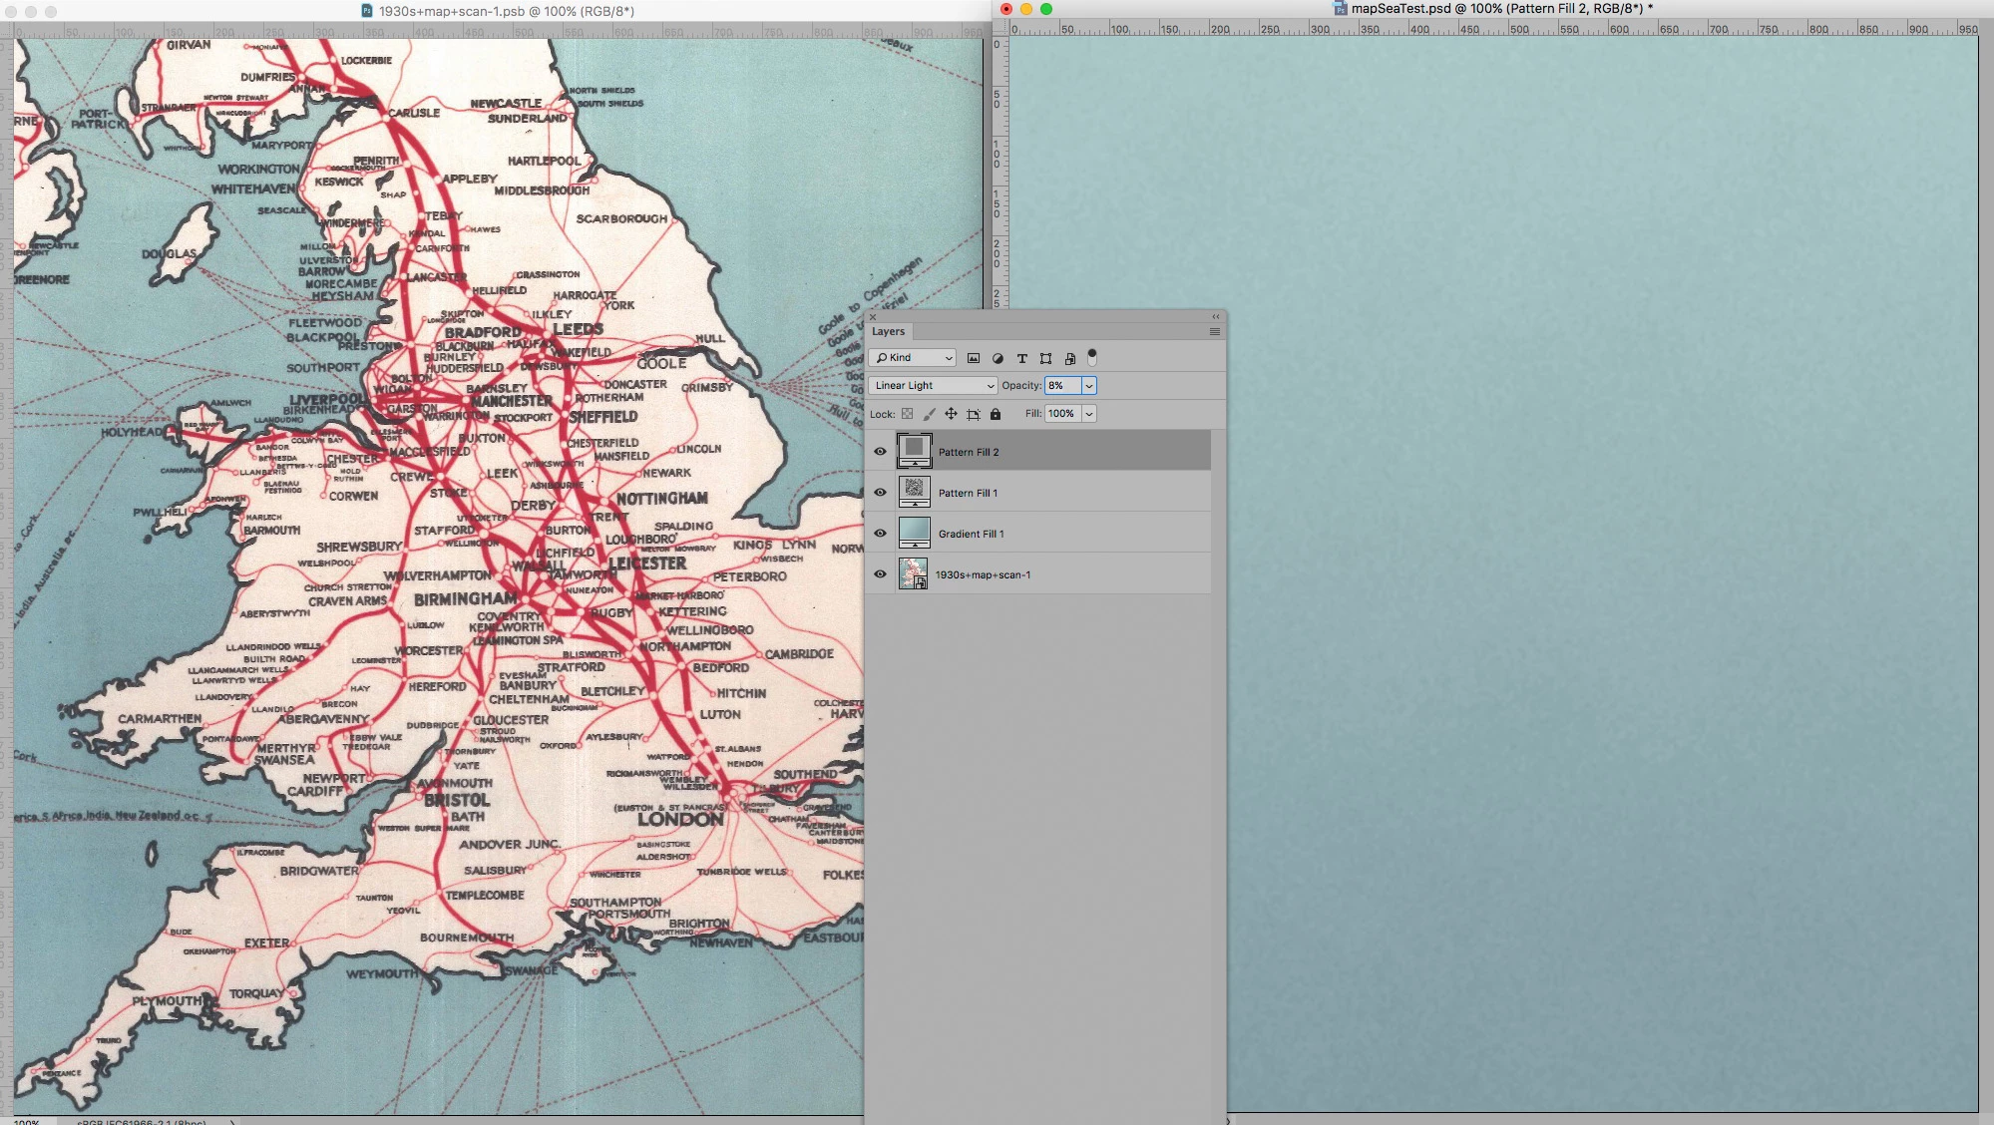Open the Kind filter type dropdown
The image size is (1994, 1125).
pyautogui.click(x=913, y=358)
